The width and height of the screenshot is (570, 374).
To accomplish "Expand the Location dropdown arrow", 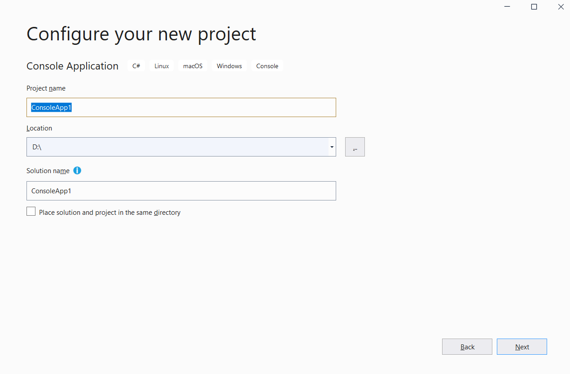I will tap(332, 147).
